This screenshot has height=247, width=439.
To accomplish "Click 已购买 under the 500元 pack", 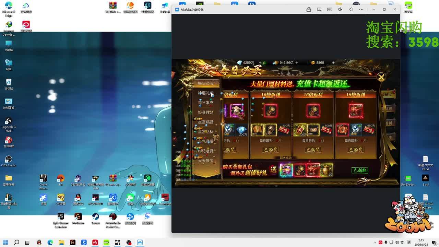I will coord(313,150).
